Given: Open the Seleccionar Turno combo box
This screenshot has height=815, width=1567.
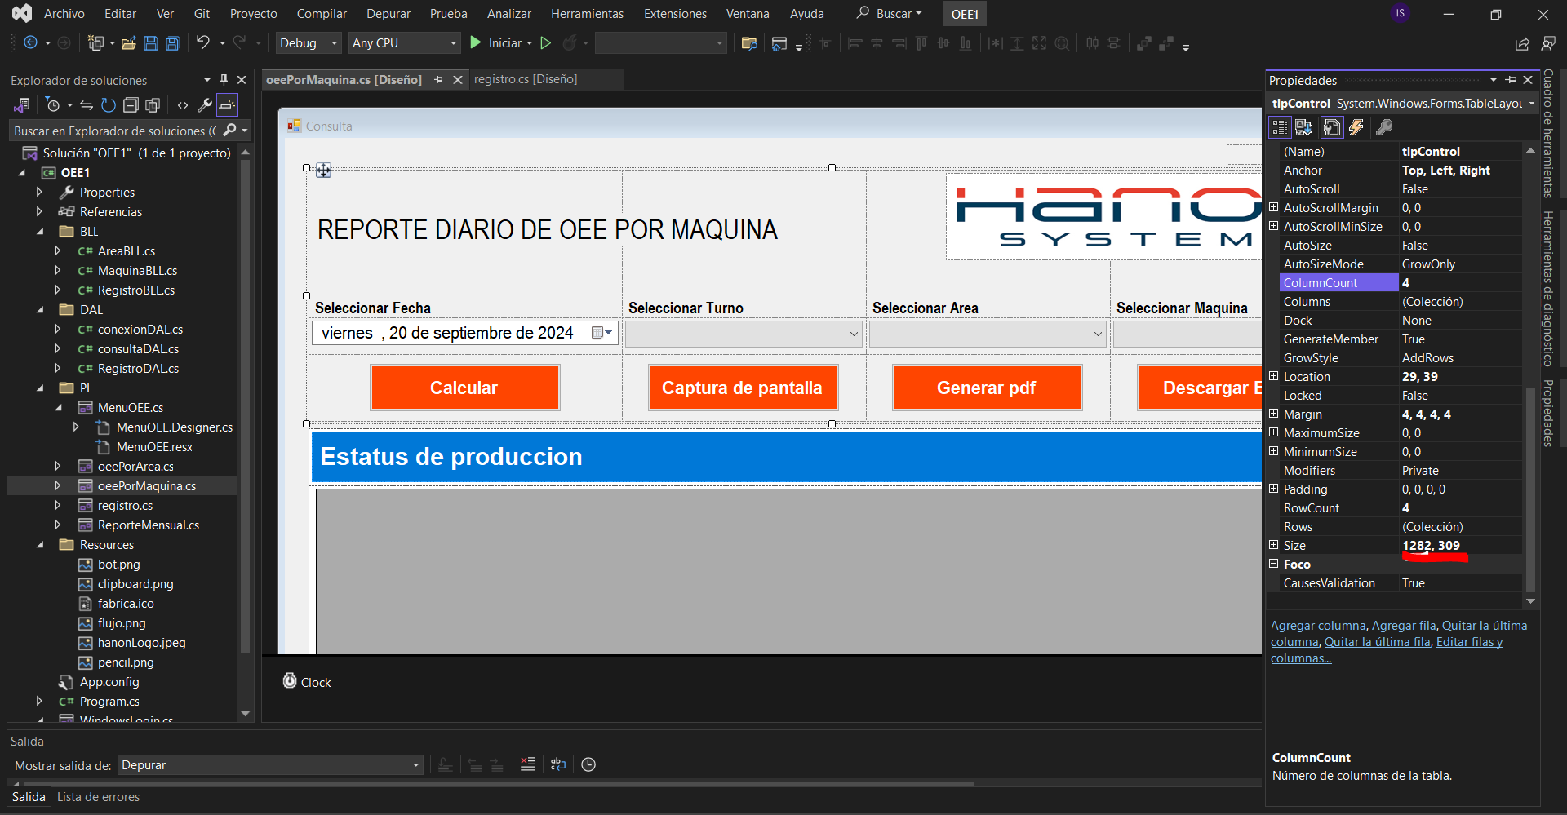Looking at the screenshot, I should pyautogui.click(x=744, y=334).
